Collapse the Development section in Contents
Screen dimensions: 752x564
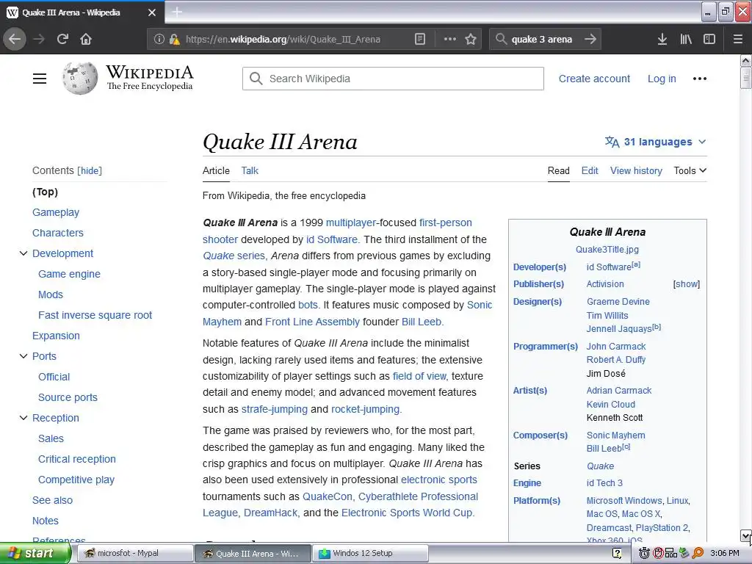click(x=23, y=253)
